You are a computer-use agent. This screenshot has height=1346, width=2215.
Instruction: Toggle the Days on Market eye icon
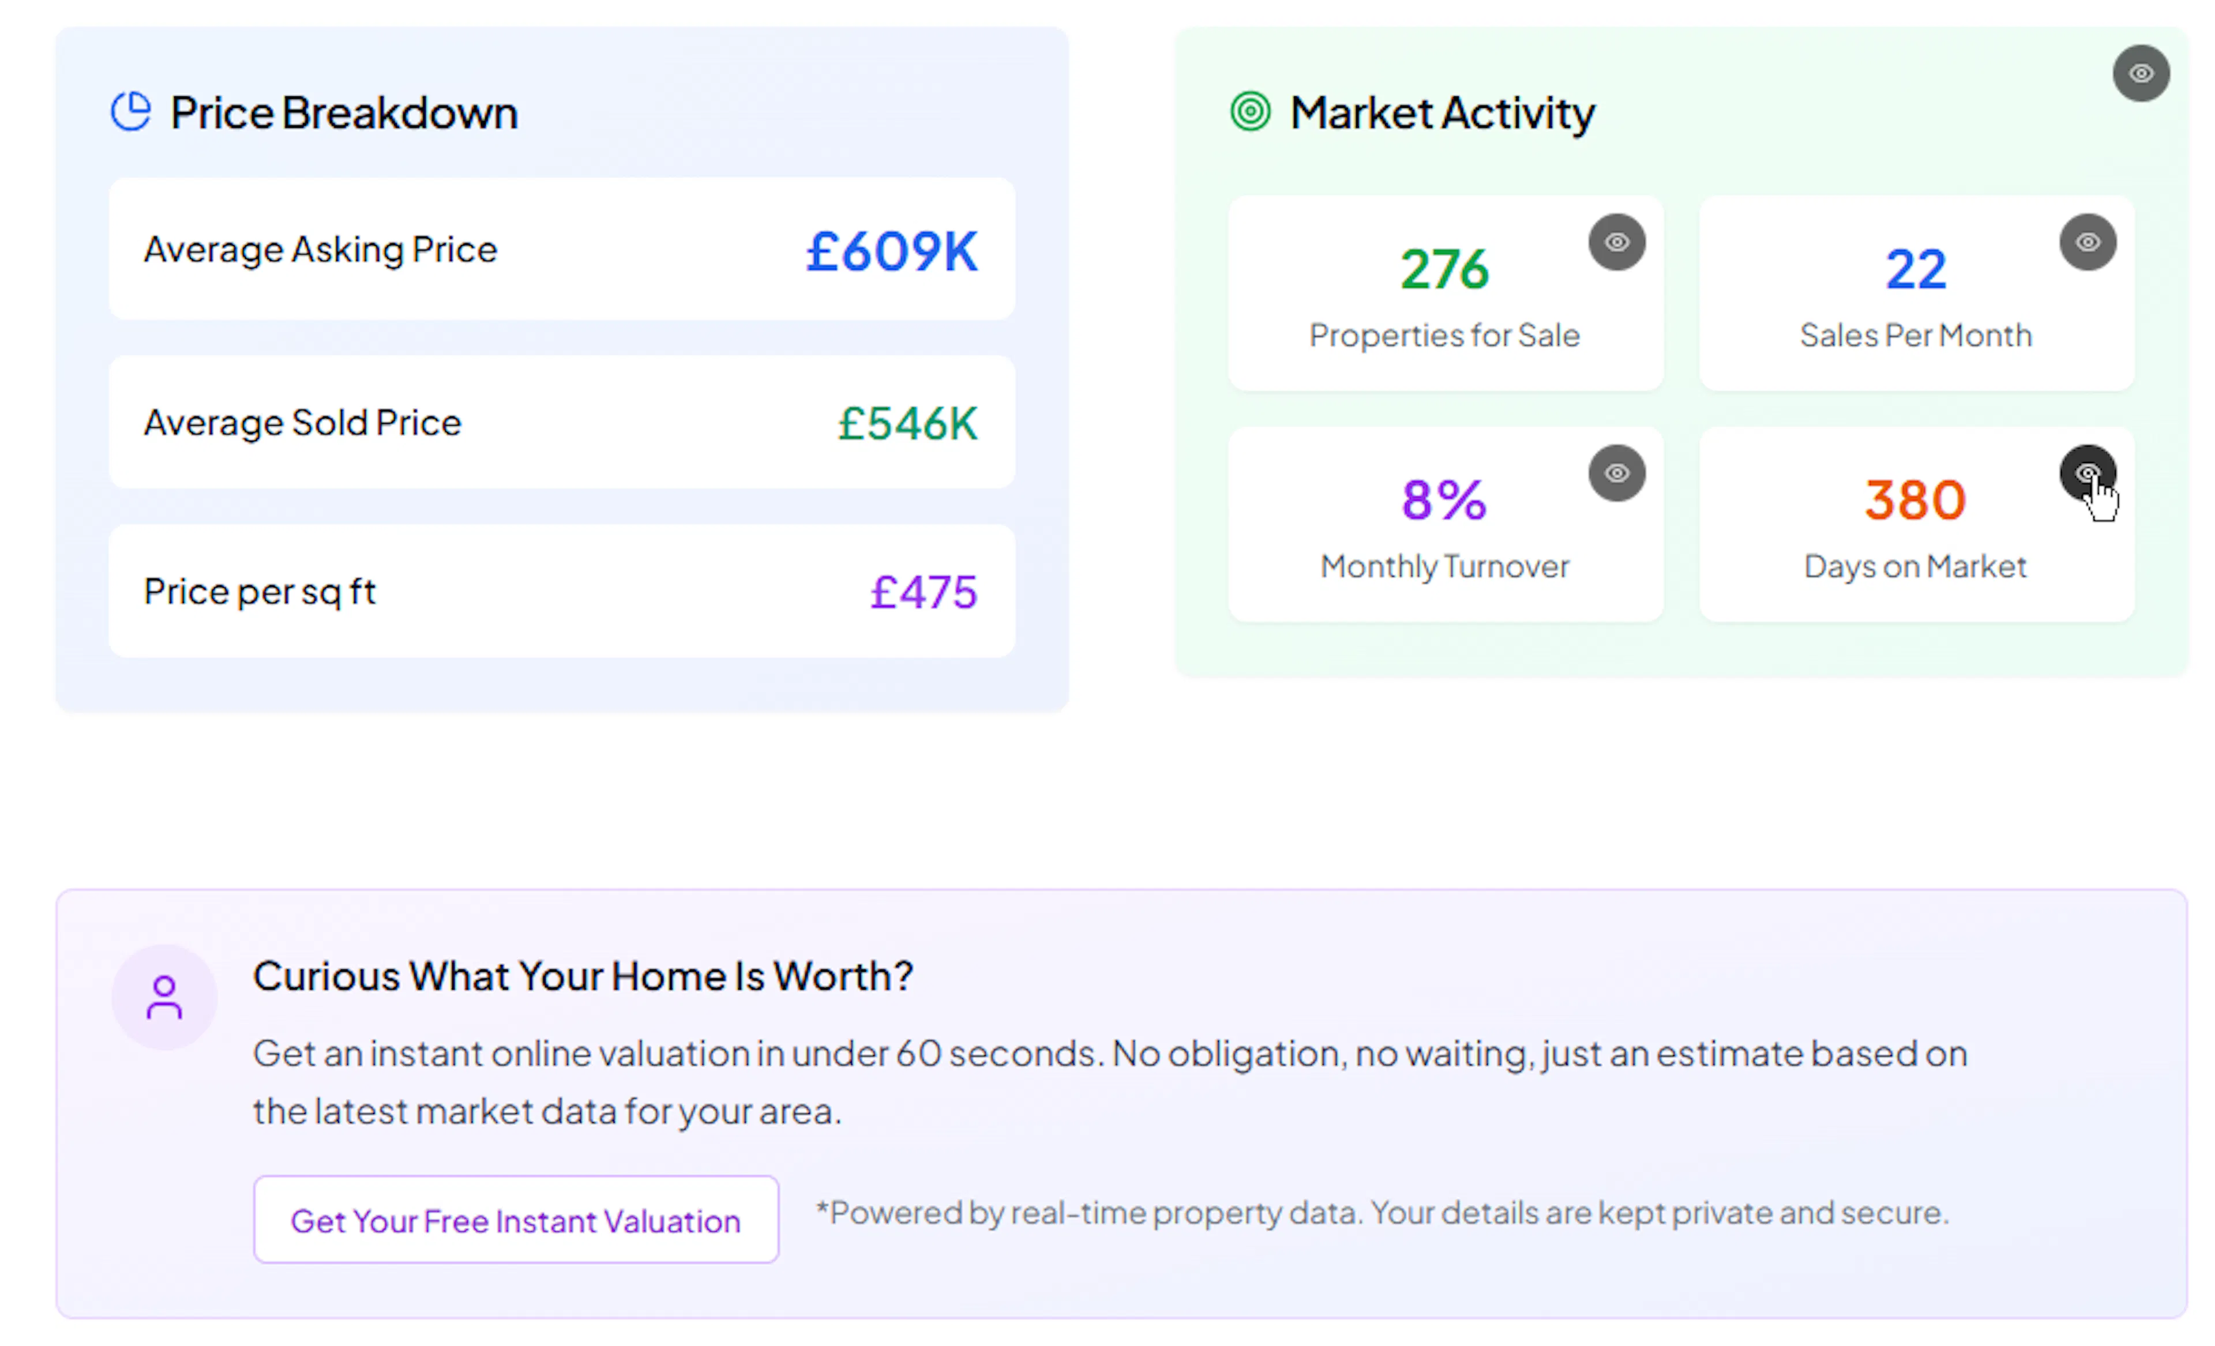click(2088, 473)
